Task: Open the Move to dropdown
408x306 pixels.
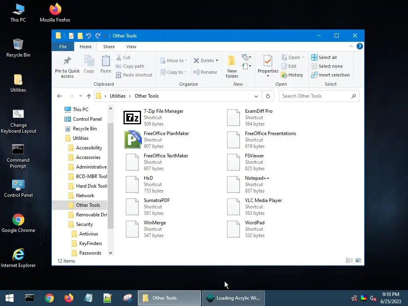Action: (174, 61)
